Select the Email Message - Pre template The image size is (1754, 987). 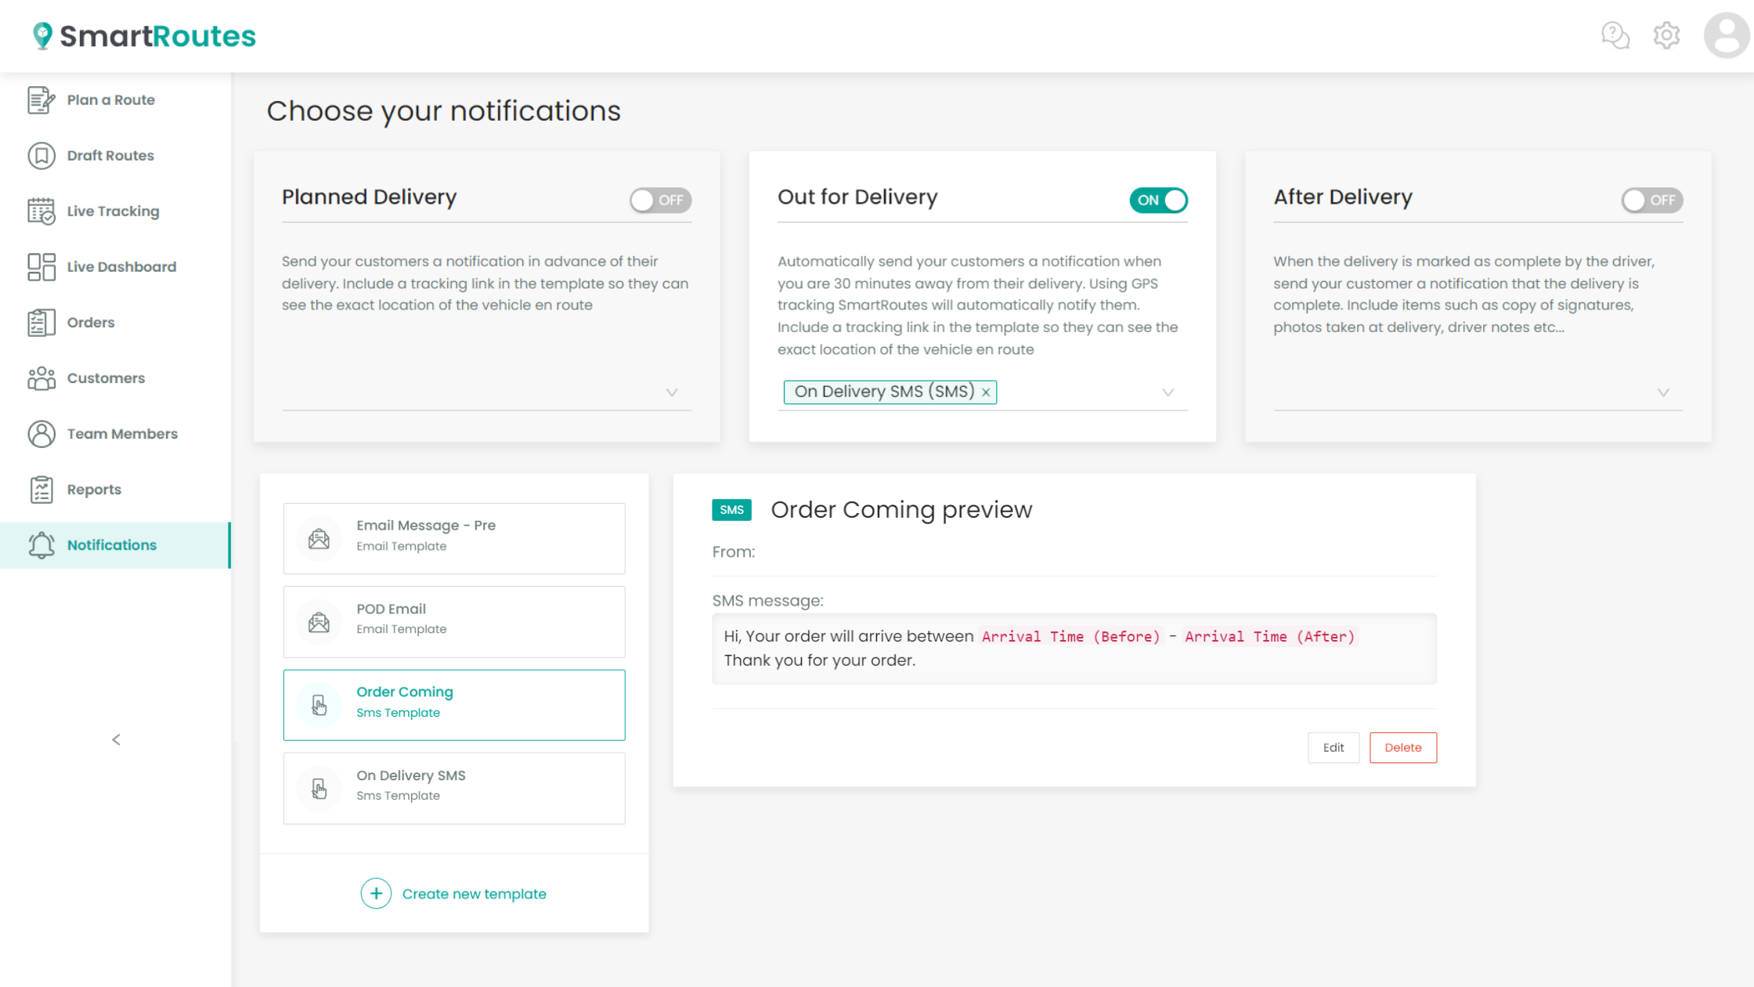454,539
